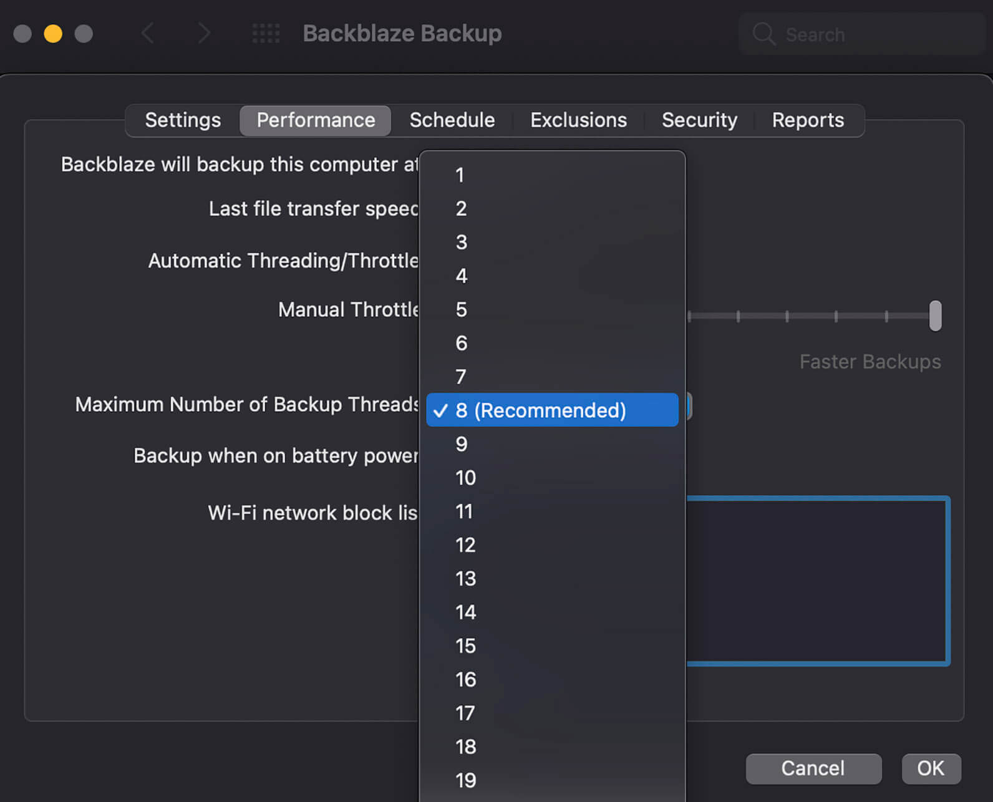
Task: Click the back navigation arrow
Action: point(148,33)
